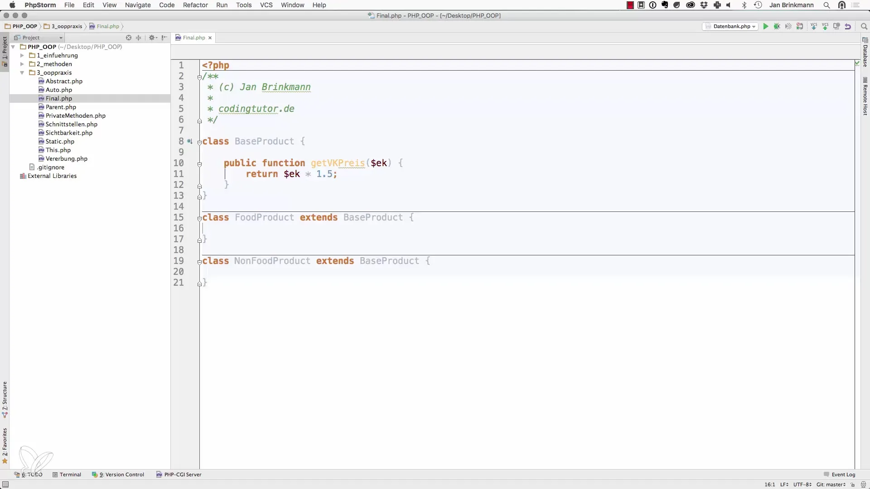Open the macOS notification center icon

(x=856, y=5)
